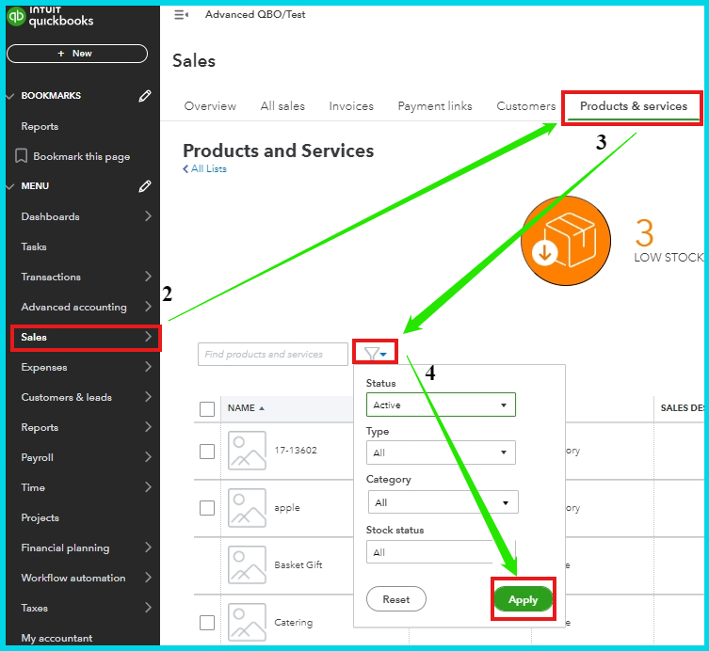The width and height of the screenshot is (709, 651).
Task: Open the Projects menu item
Action: pos(40,517)
